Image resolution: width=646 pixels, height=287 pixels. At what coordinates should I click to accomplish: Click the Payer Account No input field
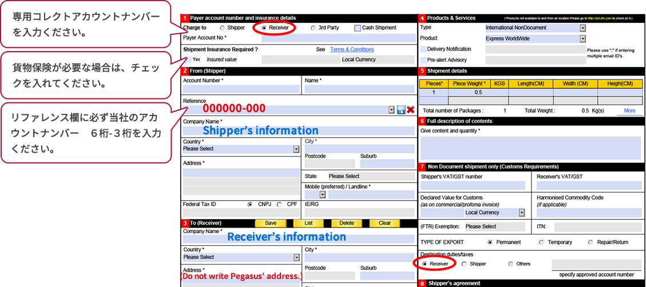click(338, 38)
